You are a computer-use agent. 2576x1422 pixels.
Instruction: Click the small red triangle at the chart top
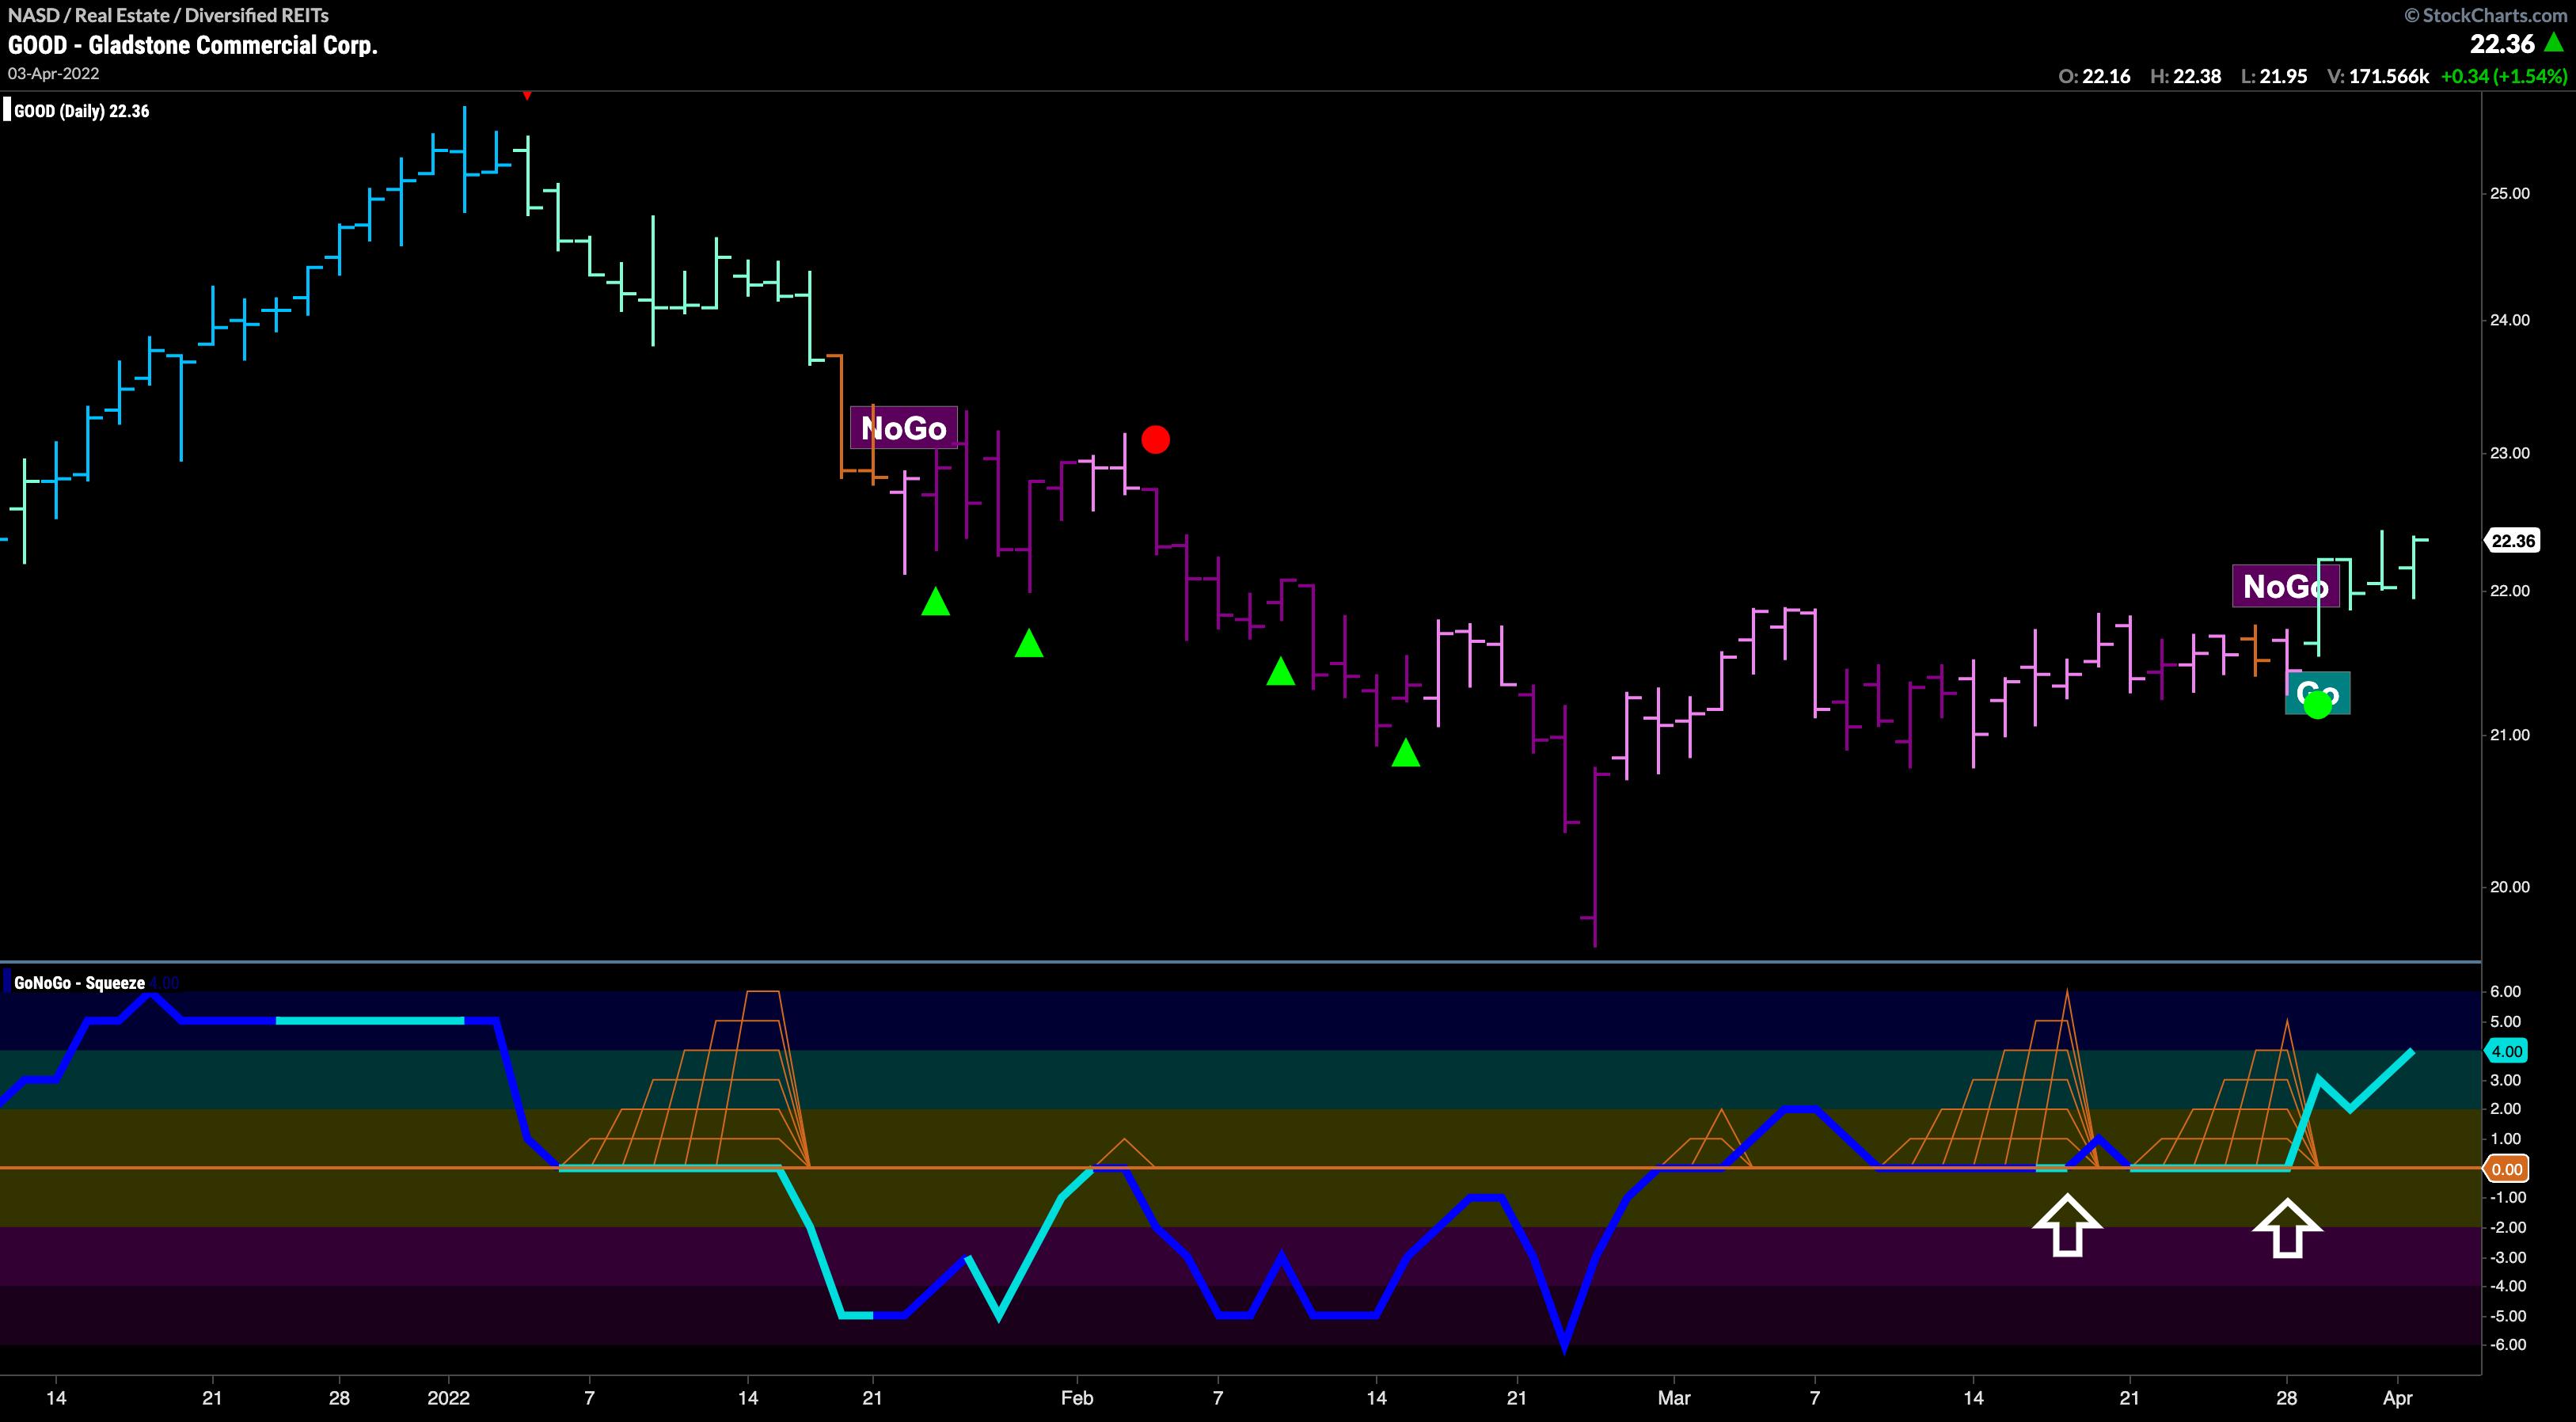[527, 96]
